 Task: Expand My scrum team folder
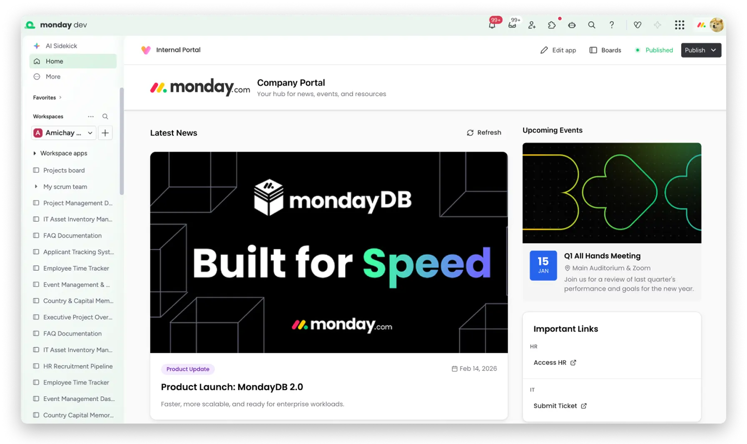pos(36,187)
